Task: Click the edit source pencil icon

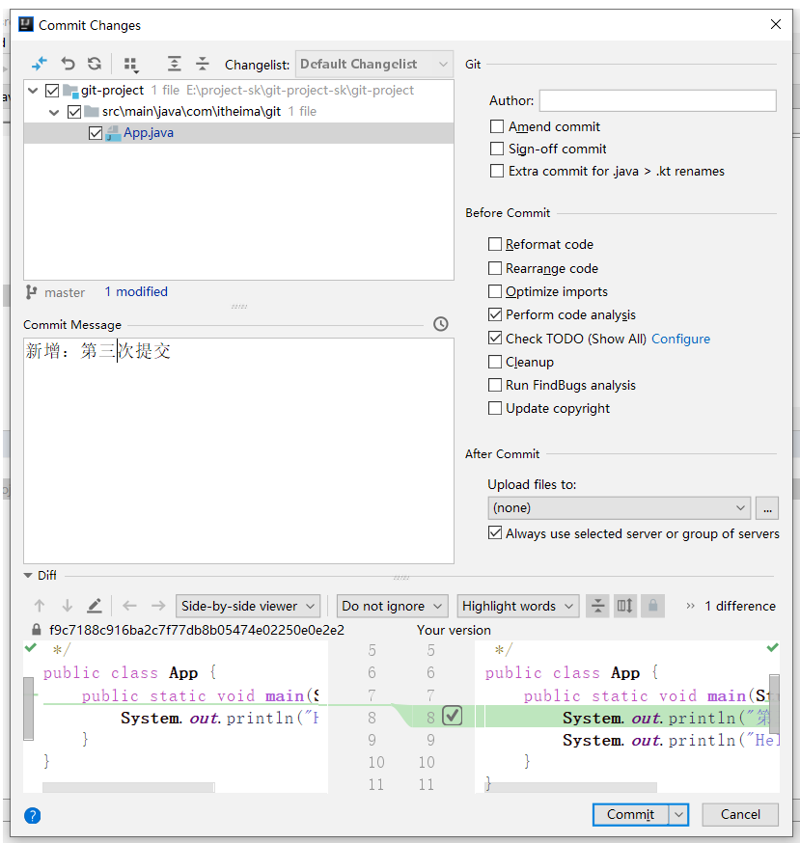Action: click(x=95, y=606)
